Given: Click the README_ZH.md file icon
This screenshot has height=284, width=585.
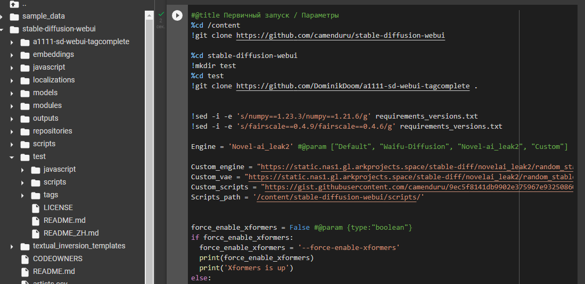Looking at the screenshot, I should coord(36,233).
